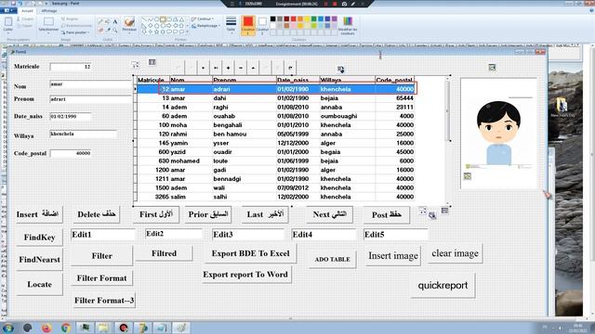Stop the screen recording
Screen dimensions: 595x334
(335, 4)
